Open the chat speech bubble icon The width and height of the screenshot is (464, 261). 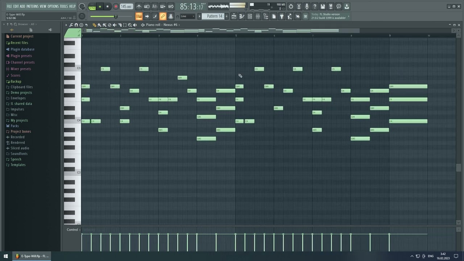pyautogui.click(x=339, y=6)
